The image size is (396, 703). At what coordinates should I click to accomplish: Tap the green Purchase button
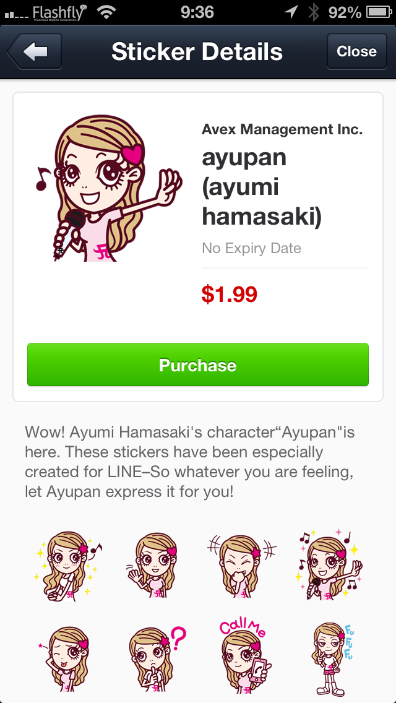coord(198,364)
